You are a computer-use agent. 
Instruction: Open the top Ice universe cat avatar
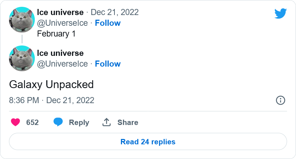[22, 20]
